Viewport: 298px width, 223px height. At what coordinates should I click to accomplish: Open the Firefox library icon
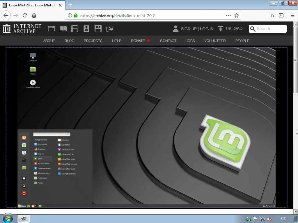pos(272,16)
